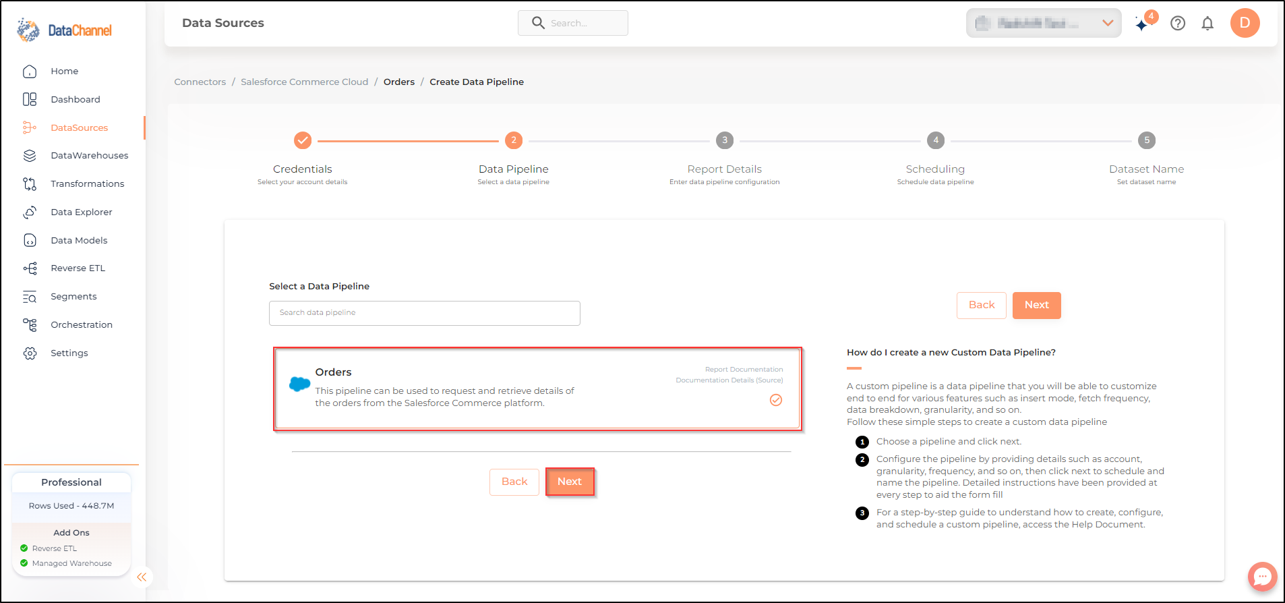The height and width of the screenshot is (603, 1285).
Task: Click the Professional plan label
Action: [x=71, y=482]
